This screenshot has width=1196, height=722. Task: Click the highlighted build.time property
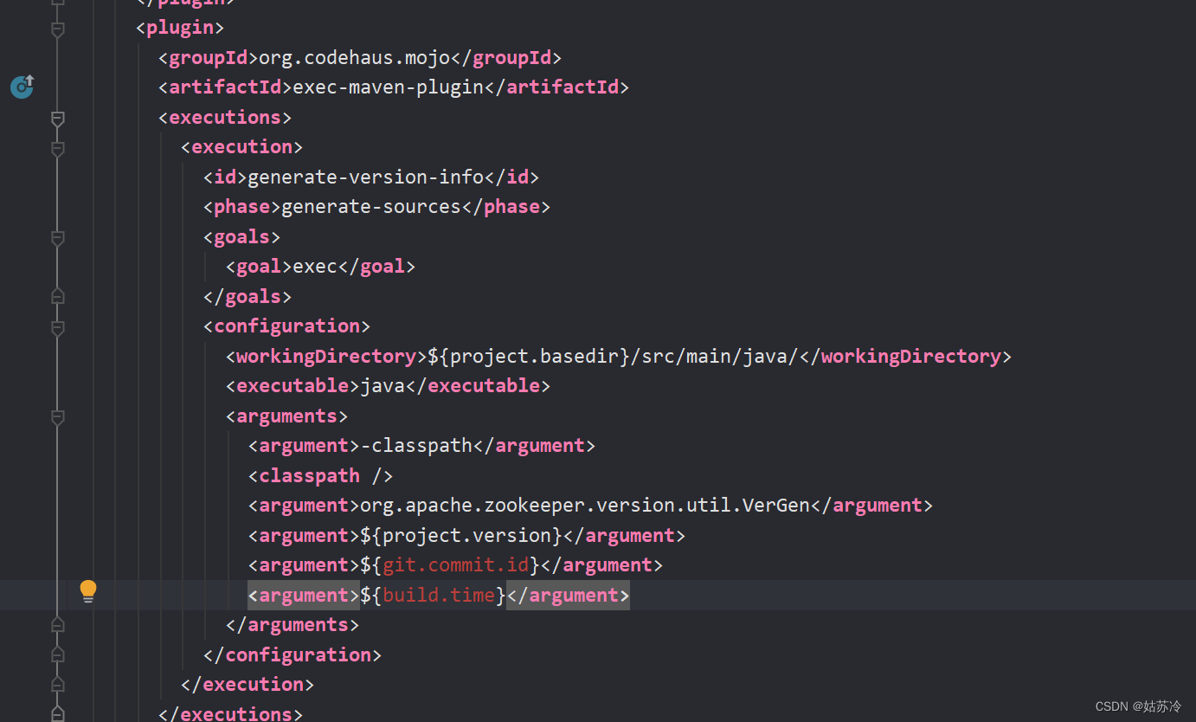(x=438, y=595)
